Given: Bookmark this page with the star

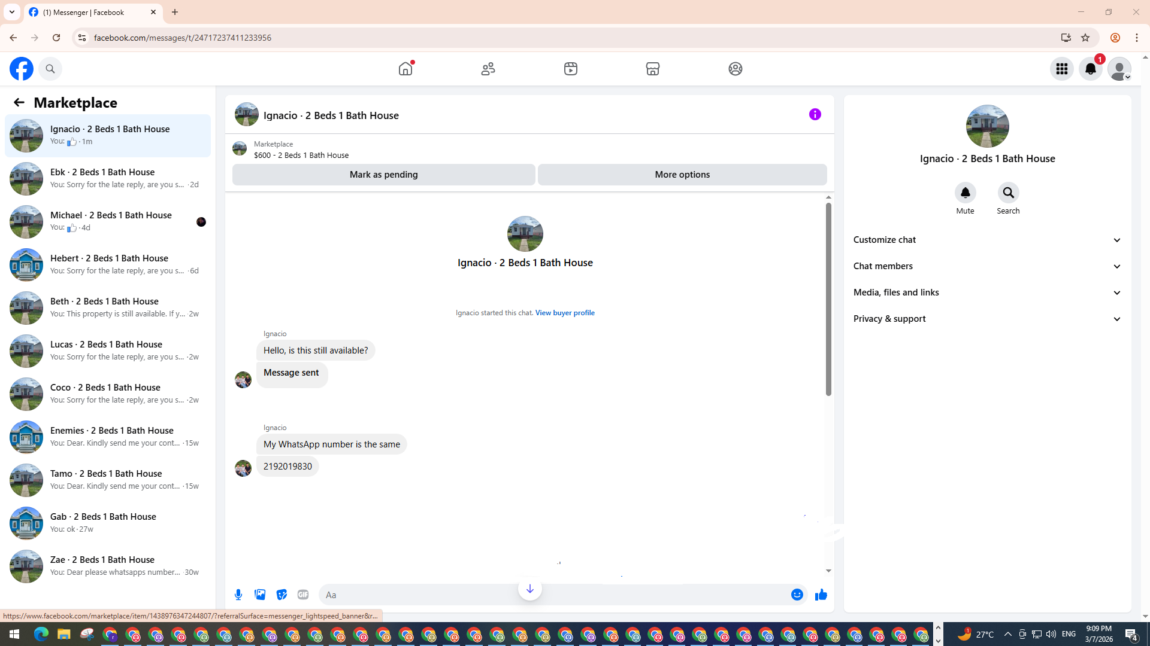Looking at the screenshot, I should coord(1085,38).
